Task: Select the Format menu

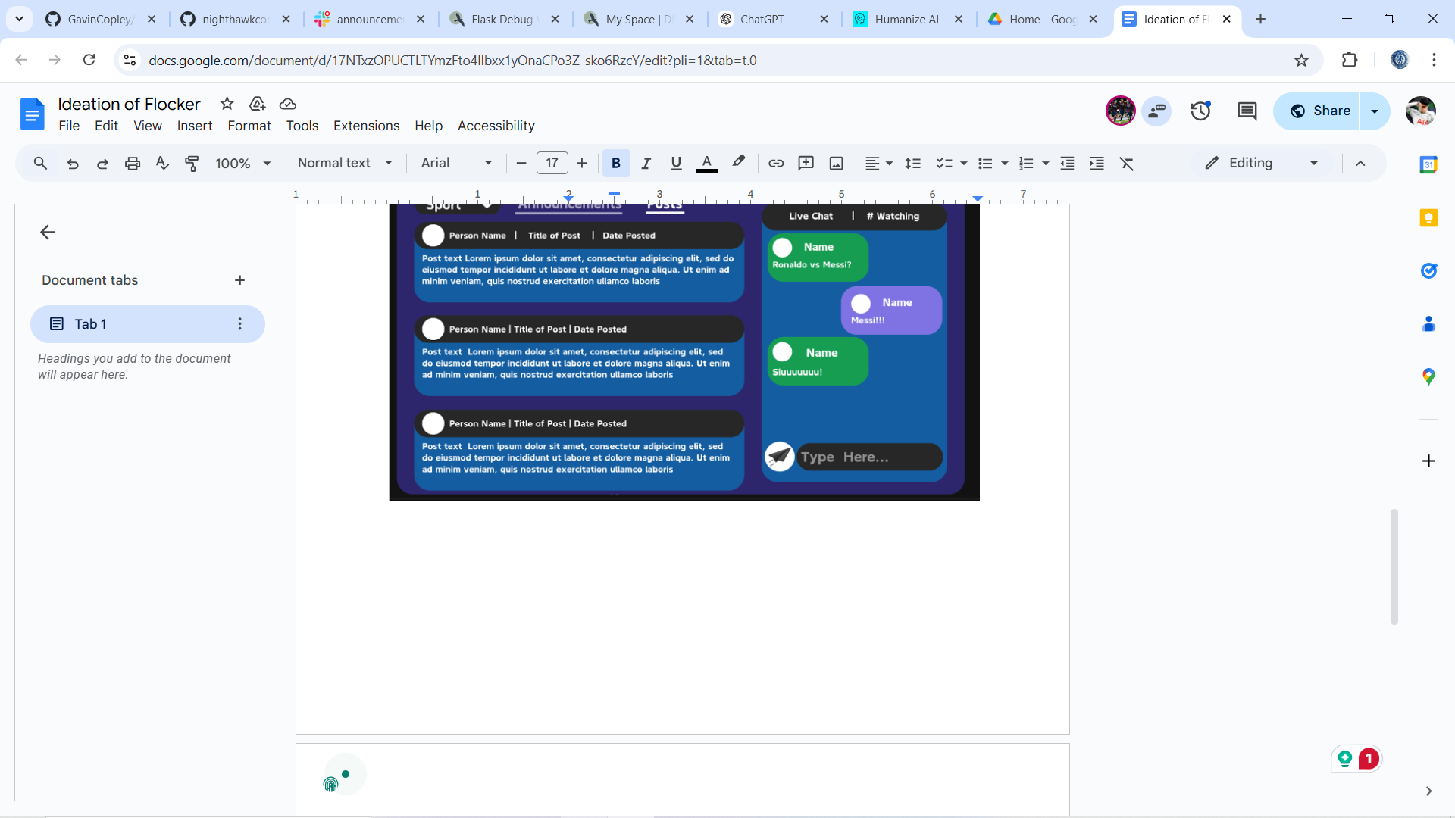Action: pos(249,126)
